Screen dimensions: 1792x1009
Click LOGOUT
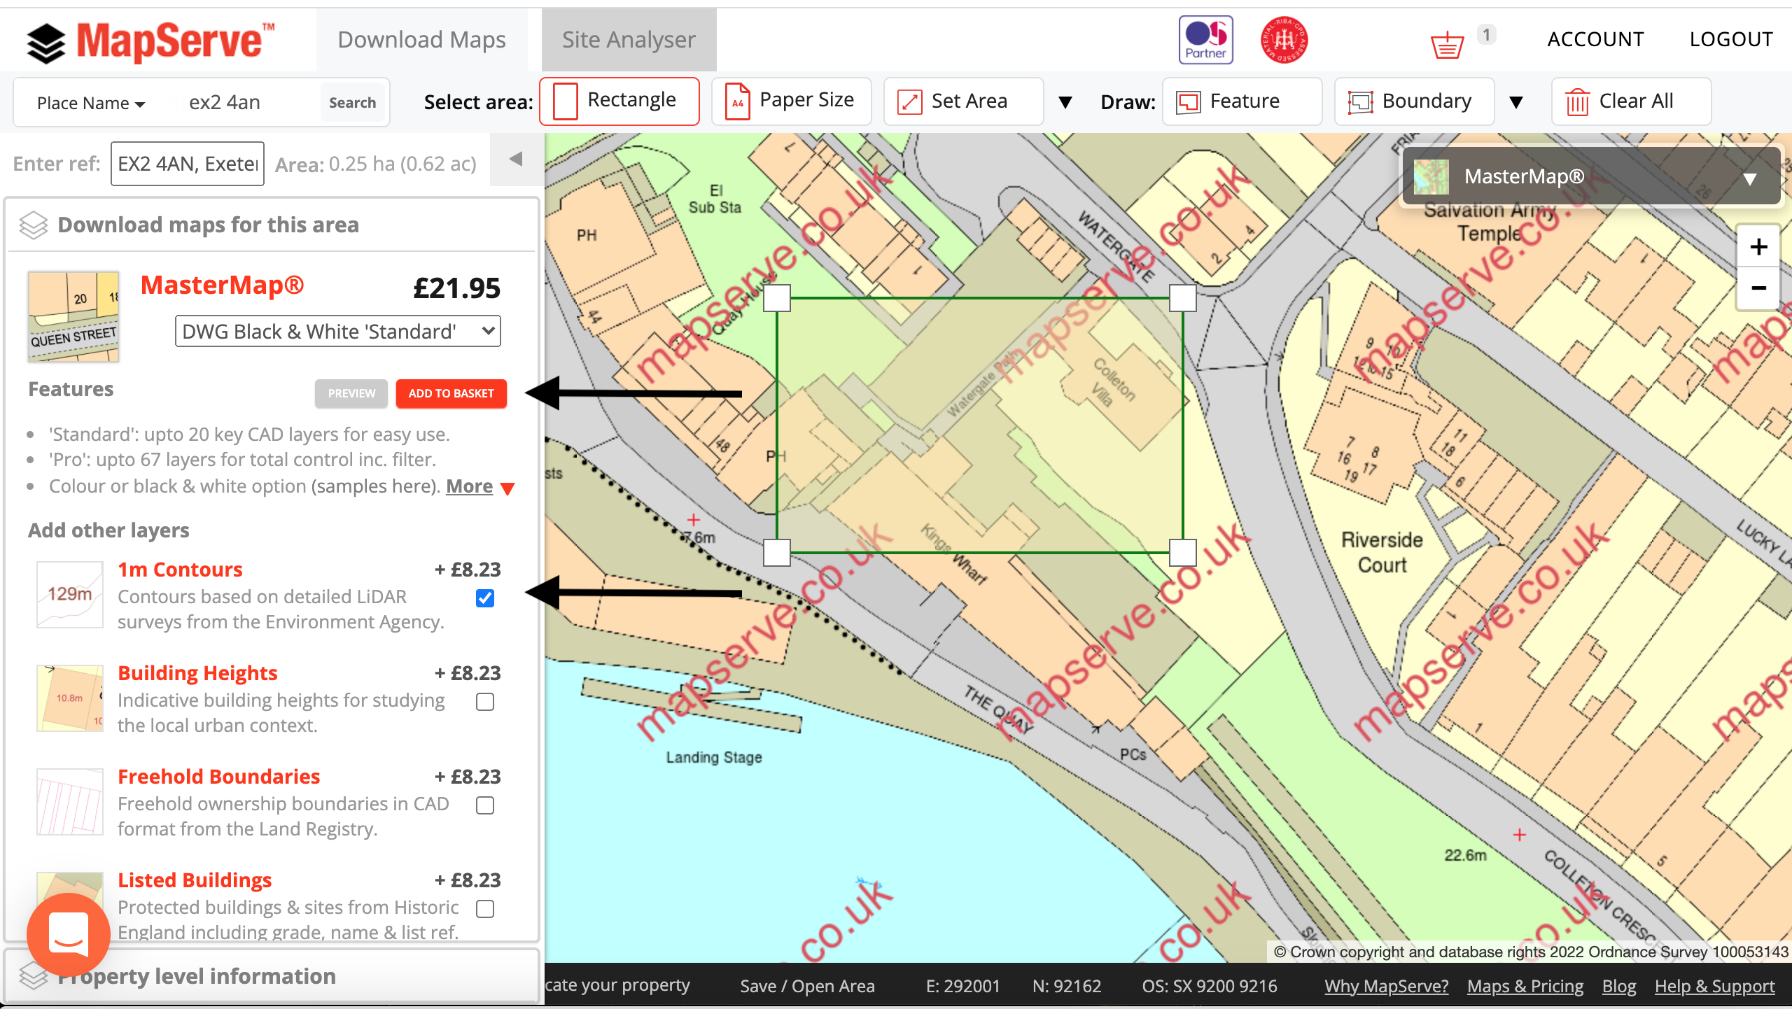(x=1731, y=40)
